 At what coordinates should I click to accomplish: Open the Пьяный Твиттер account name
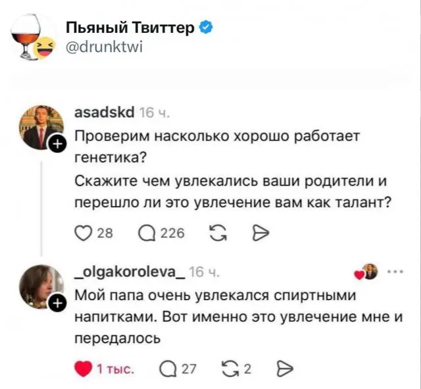click(x=130, y=28)
